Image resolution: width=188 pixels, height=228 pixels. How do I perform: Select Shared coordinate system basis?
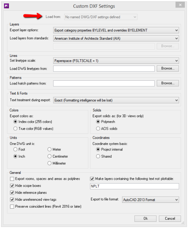point(98,157)
